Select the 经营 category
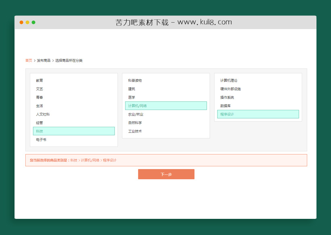Screen dimensions: 331x235 (x=39, y=122)
